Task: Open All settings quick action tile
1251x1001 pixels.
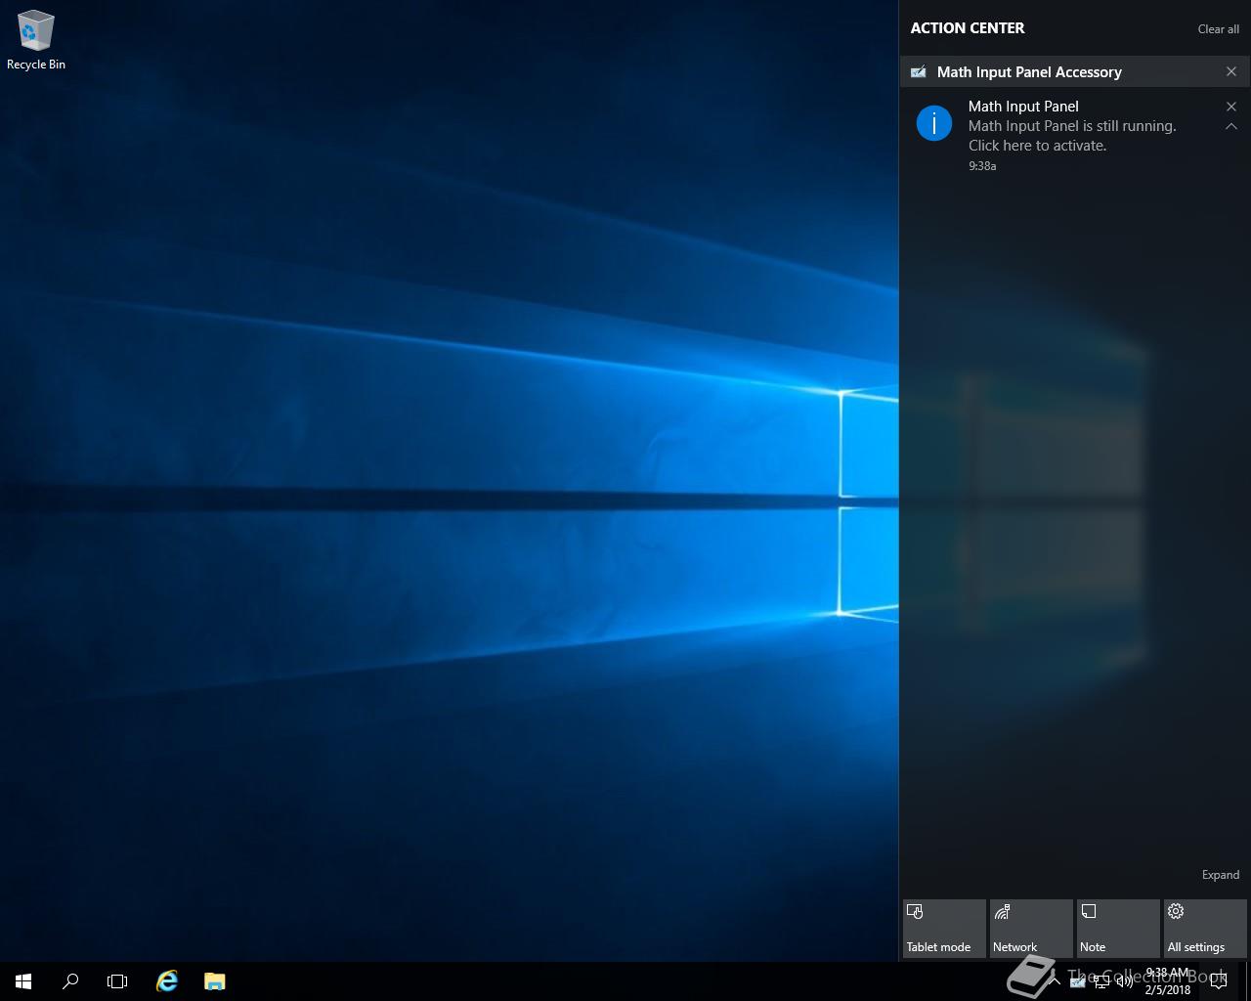Action: (1205, 929)
